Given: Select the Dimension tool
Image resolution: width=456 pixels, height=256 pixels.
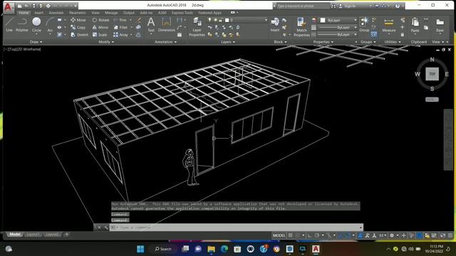Looking at the screenshot, I should click(166, 24).
